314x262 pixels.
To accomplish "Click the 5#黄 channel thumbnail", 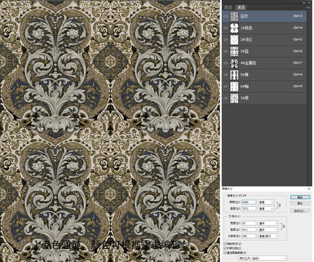I will pyautogui.click(x=234, y=74).
